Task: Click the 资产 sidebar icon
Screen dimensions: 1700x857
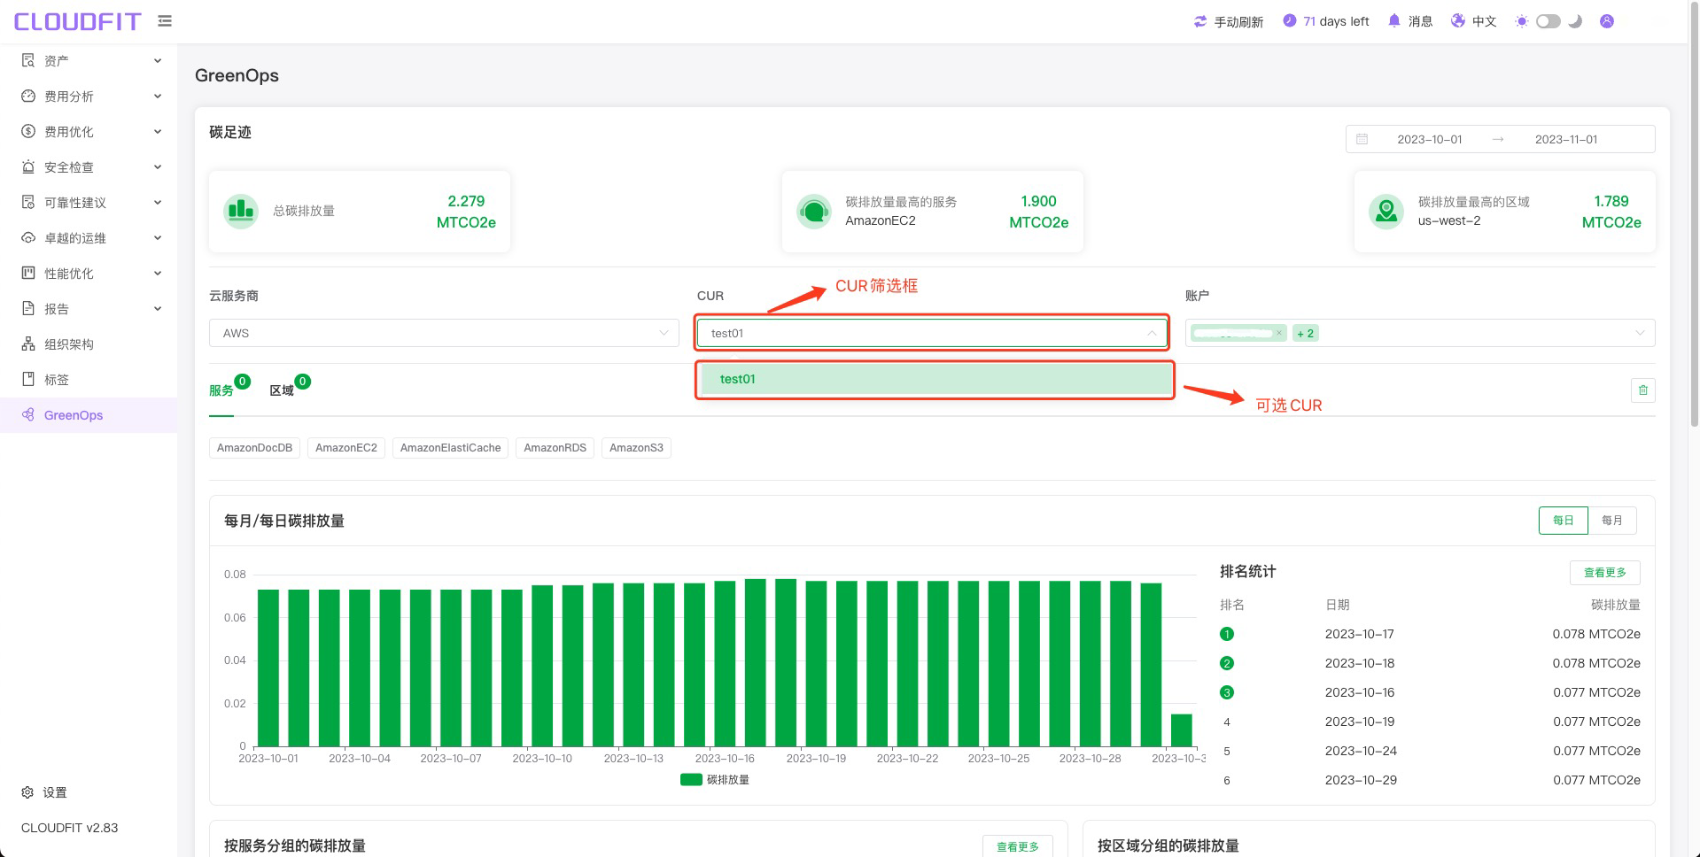Action: (x=28, y=60)
